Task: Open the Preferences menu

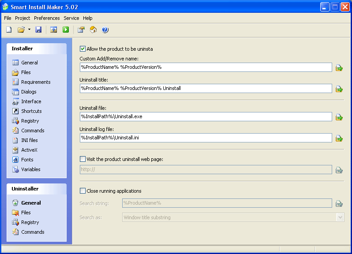Action: point(47,18)
